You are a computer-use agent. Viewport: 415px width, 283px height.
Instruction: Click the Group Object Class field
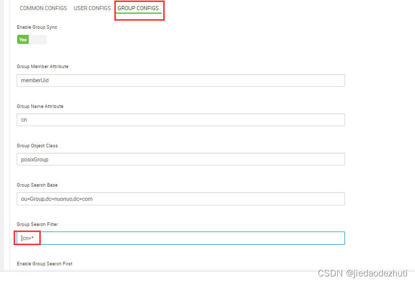[181, 159]
